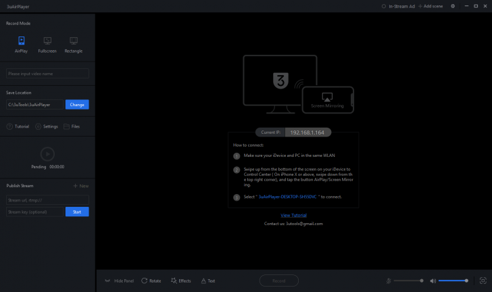492x292 pixels.
Task: Open the Effects tool
Action: coord(180,281)
